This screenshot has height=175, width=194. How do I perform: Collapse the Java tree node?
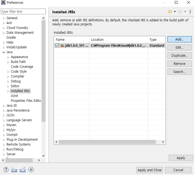point(4,52)
